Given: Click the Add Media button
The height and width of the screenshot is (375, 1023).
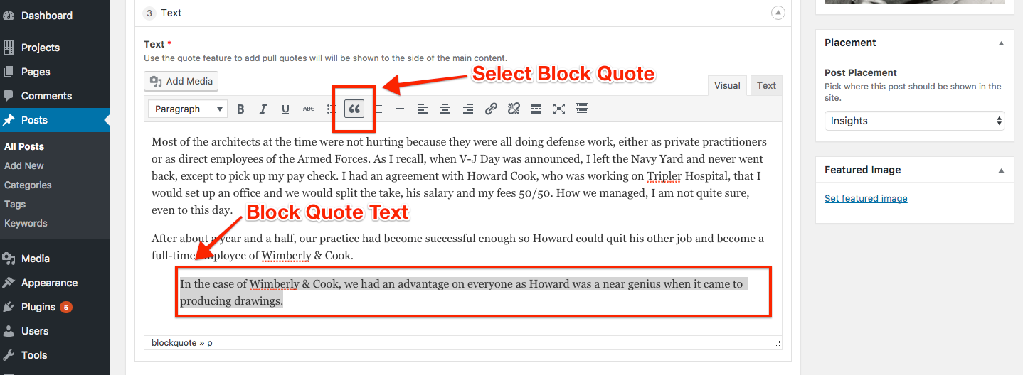Looking at the screenshot, I should pyautogui.click(x=181, y=81).
